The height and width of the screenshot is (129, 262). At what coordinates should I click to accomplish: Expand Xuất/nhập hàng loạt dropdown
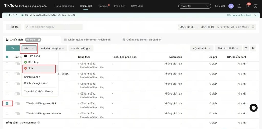[x=52, y=48]
